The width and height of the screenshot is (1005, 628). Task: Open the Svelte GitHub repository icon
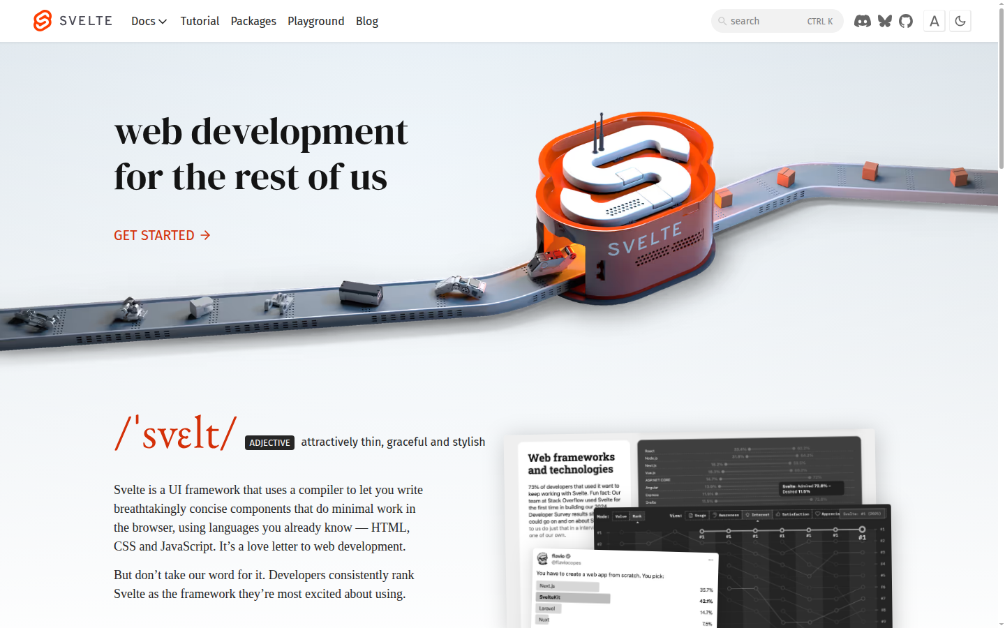(906, 21)
